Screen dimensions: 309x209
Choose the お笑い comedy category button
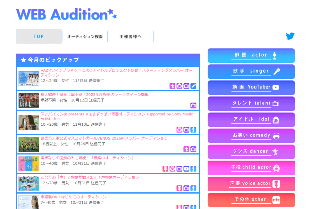[251, 136]
